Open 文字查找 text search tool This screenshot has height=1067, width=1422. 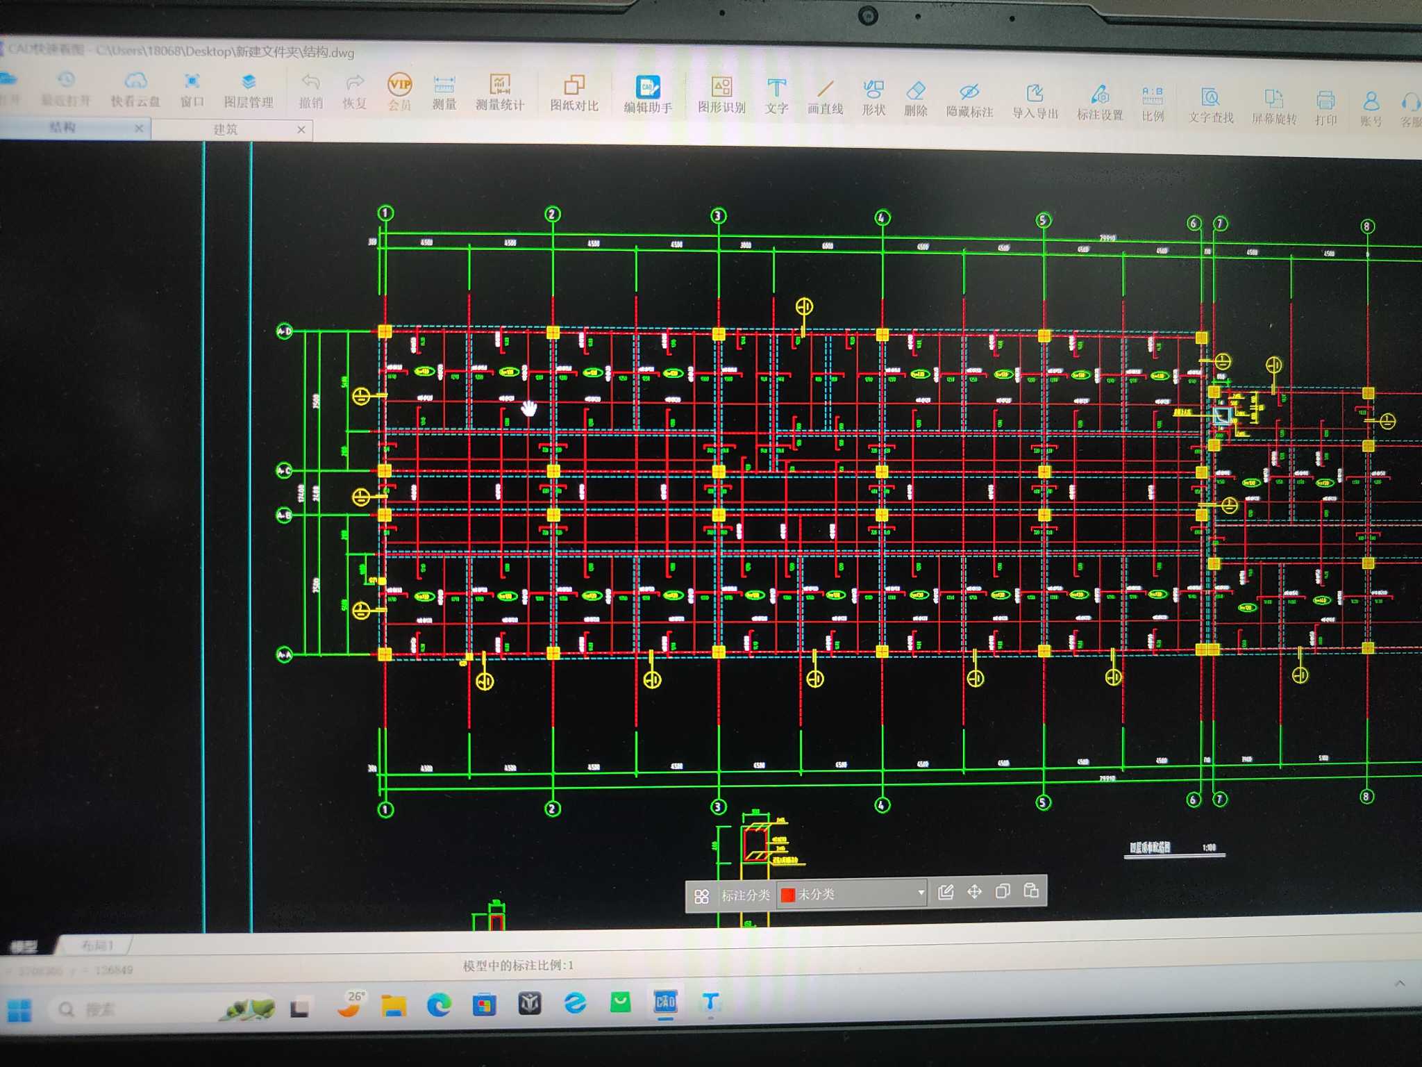[1211, 106]
